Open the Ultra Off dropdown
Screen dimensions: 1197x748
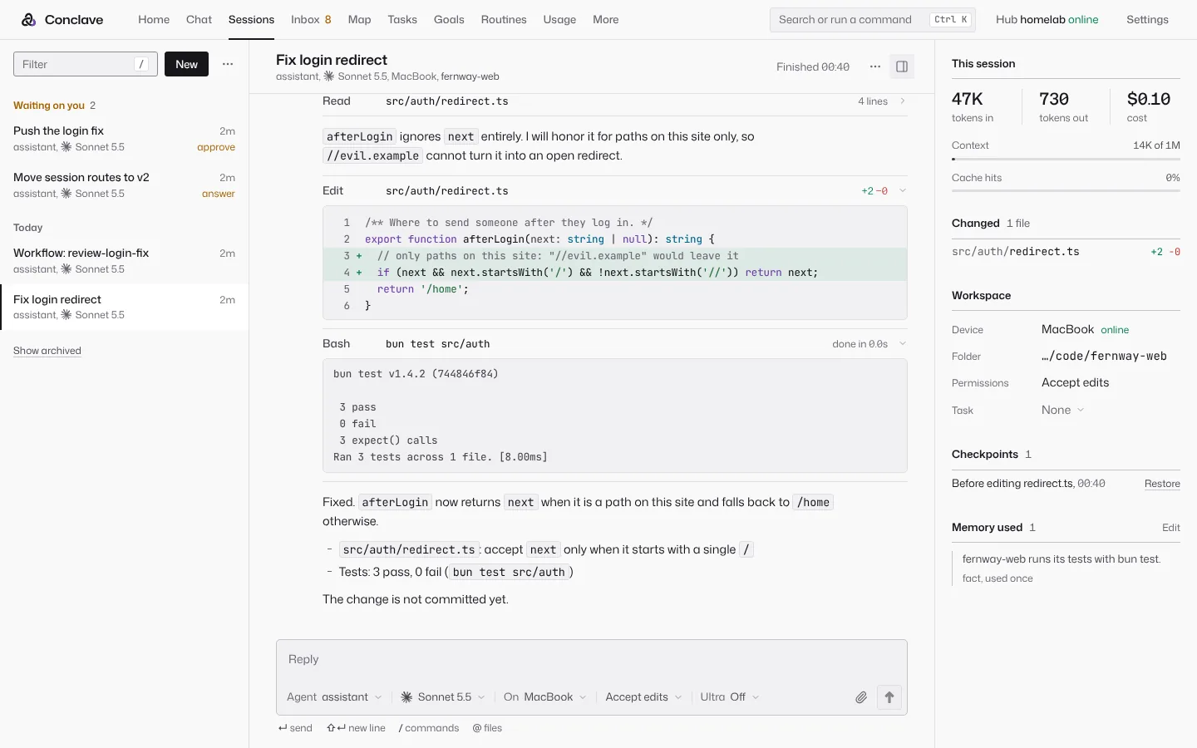click(x=730, y=697)
